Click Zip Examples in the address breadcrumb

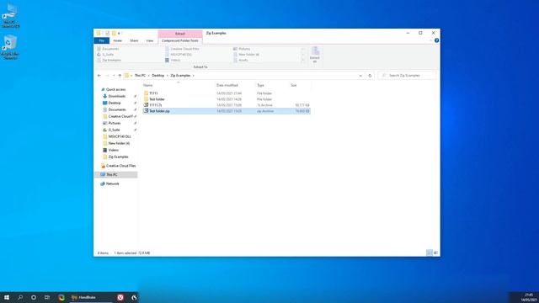coord(180,75)
